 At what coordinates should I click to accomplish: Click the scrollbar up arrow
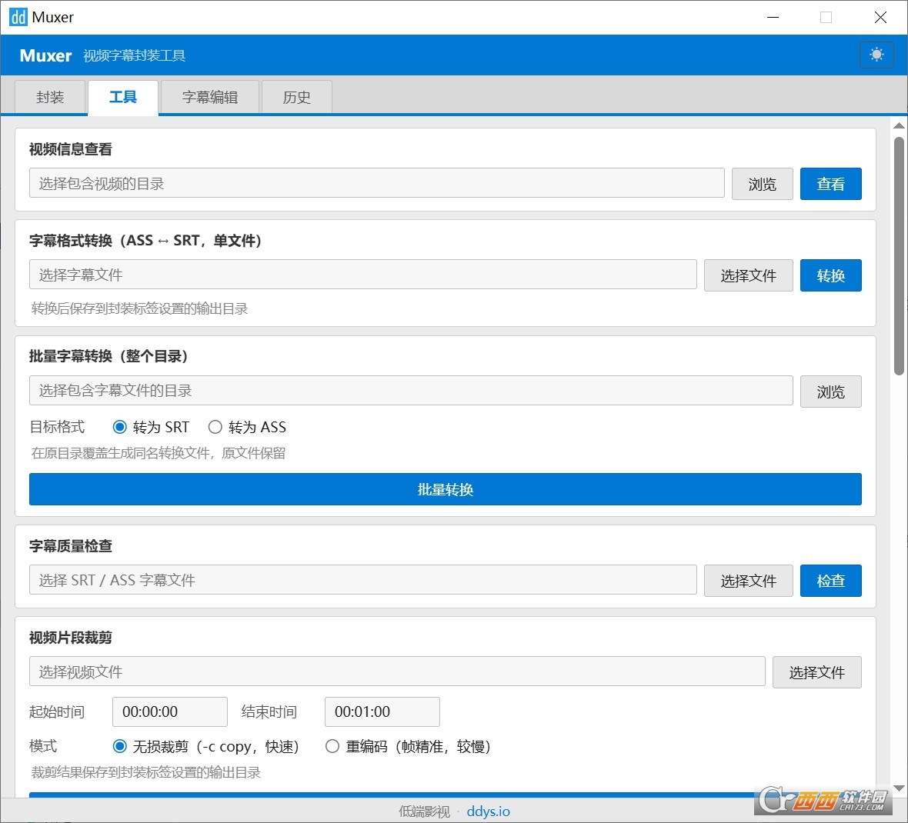pos(898,125)
